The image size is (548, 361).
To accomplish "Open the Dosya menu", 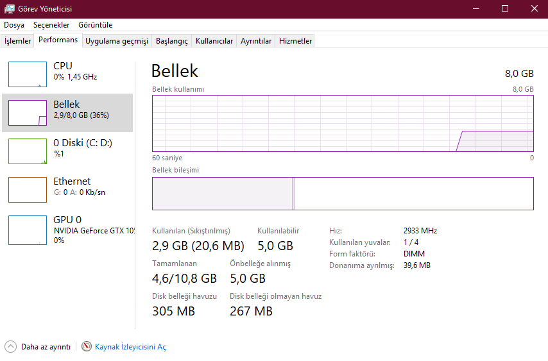I will [14, 25].
